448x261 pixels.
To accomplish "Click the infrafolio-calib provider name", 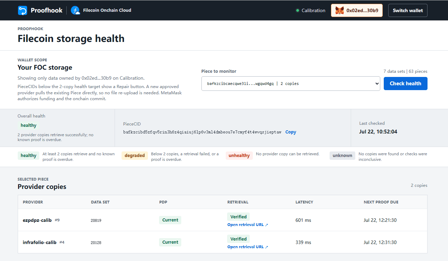I will tap(40, 242).
